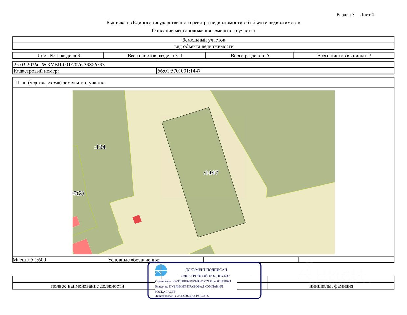This screenshot has height=315, width=407.
Task: Click subtitle 'Описание местоположения земельного участка'
Action: [203, 31]
